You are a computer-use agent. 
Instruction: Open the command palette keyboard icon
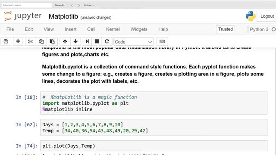[x=162, y=41]
